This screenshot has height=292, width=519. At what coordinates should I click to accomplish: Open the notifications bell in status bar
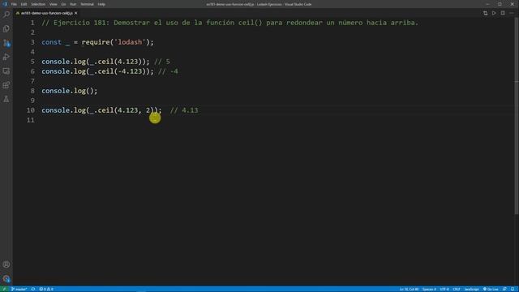[513, 289]
